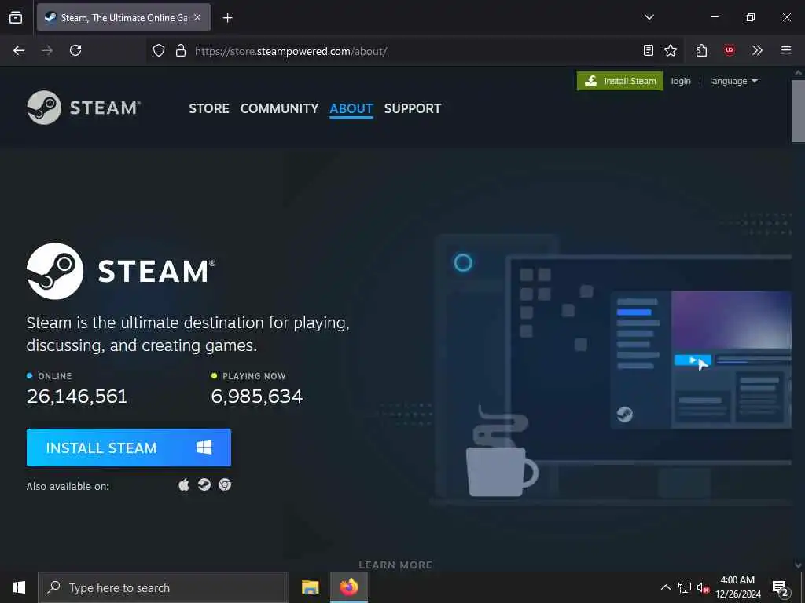
Task: Click the large Steam logo in hero
Action: [x=121, y=271]
